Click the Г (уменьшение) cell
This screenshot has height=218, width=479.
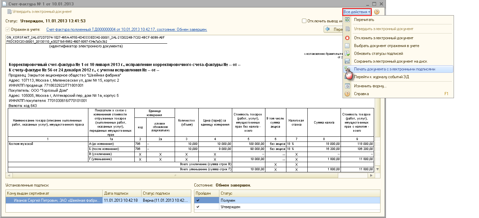(111, 159)
